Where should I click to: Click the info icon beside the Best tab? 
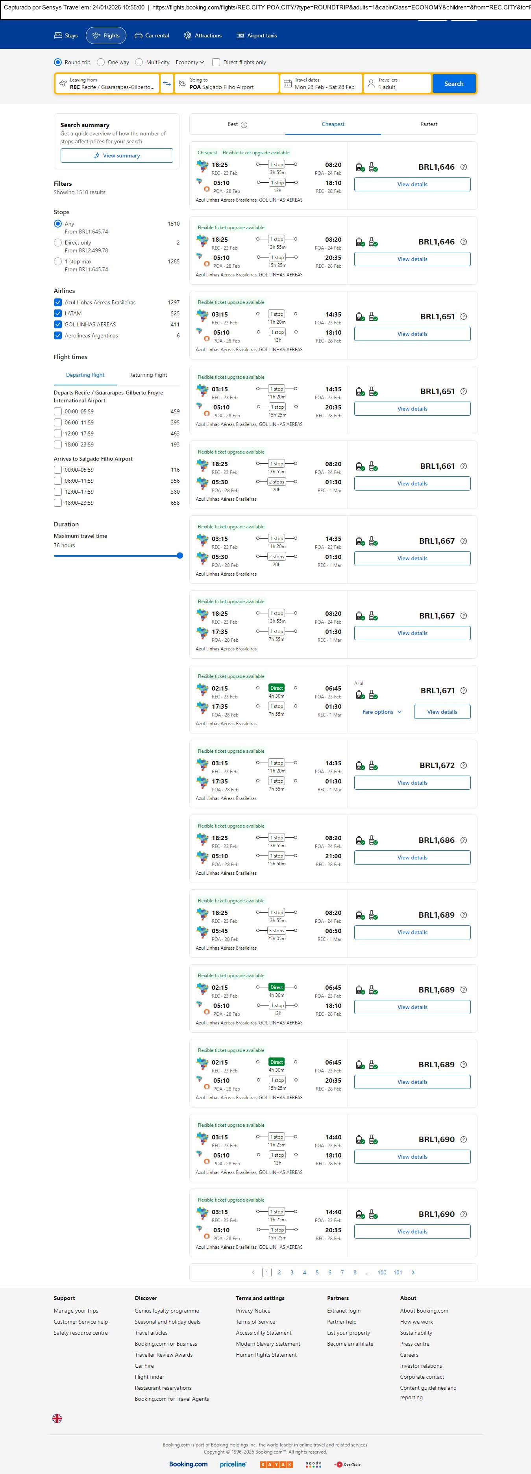[x=244, y=125]
